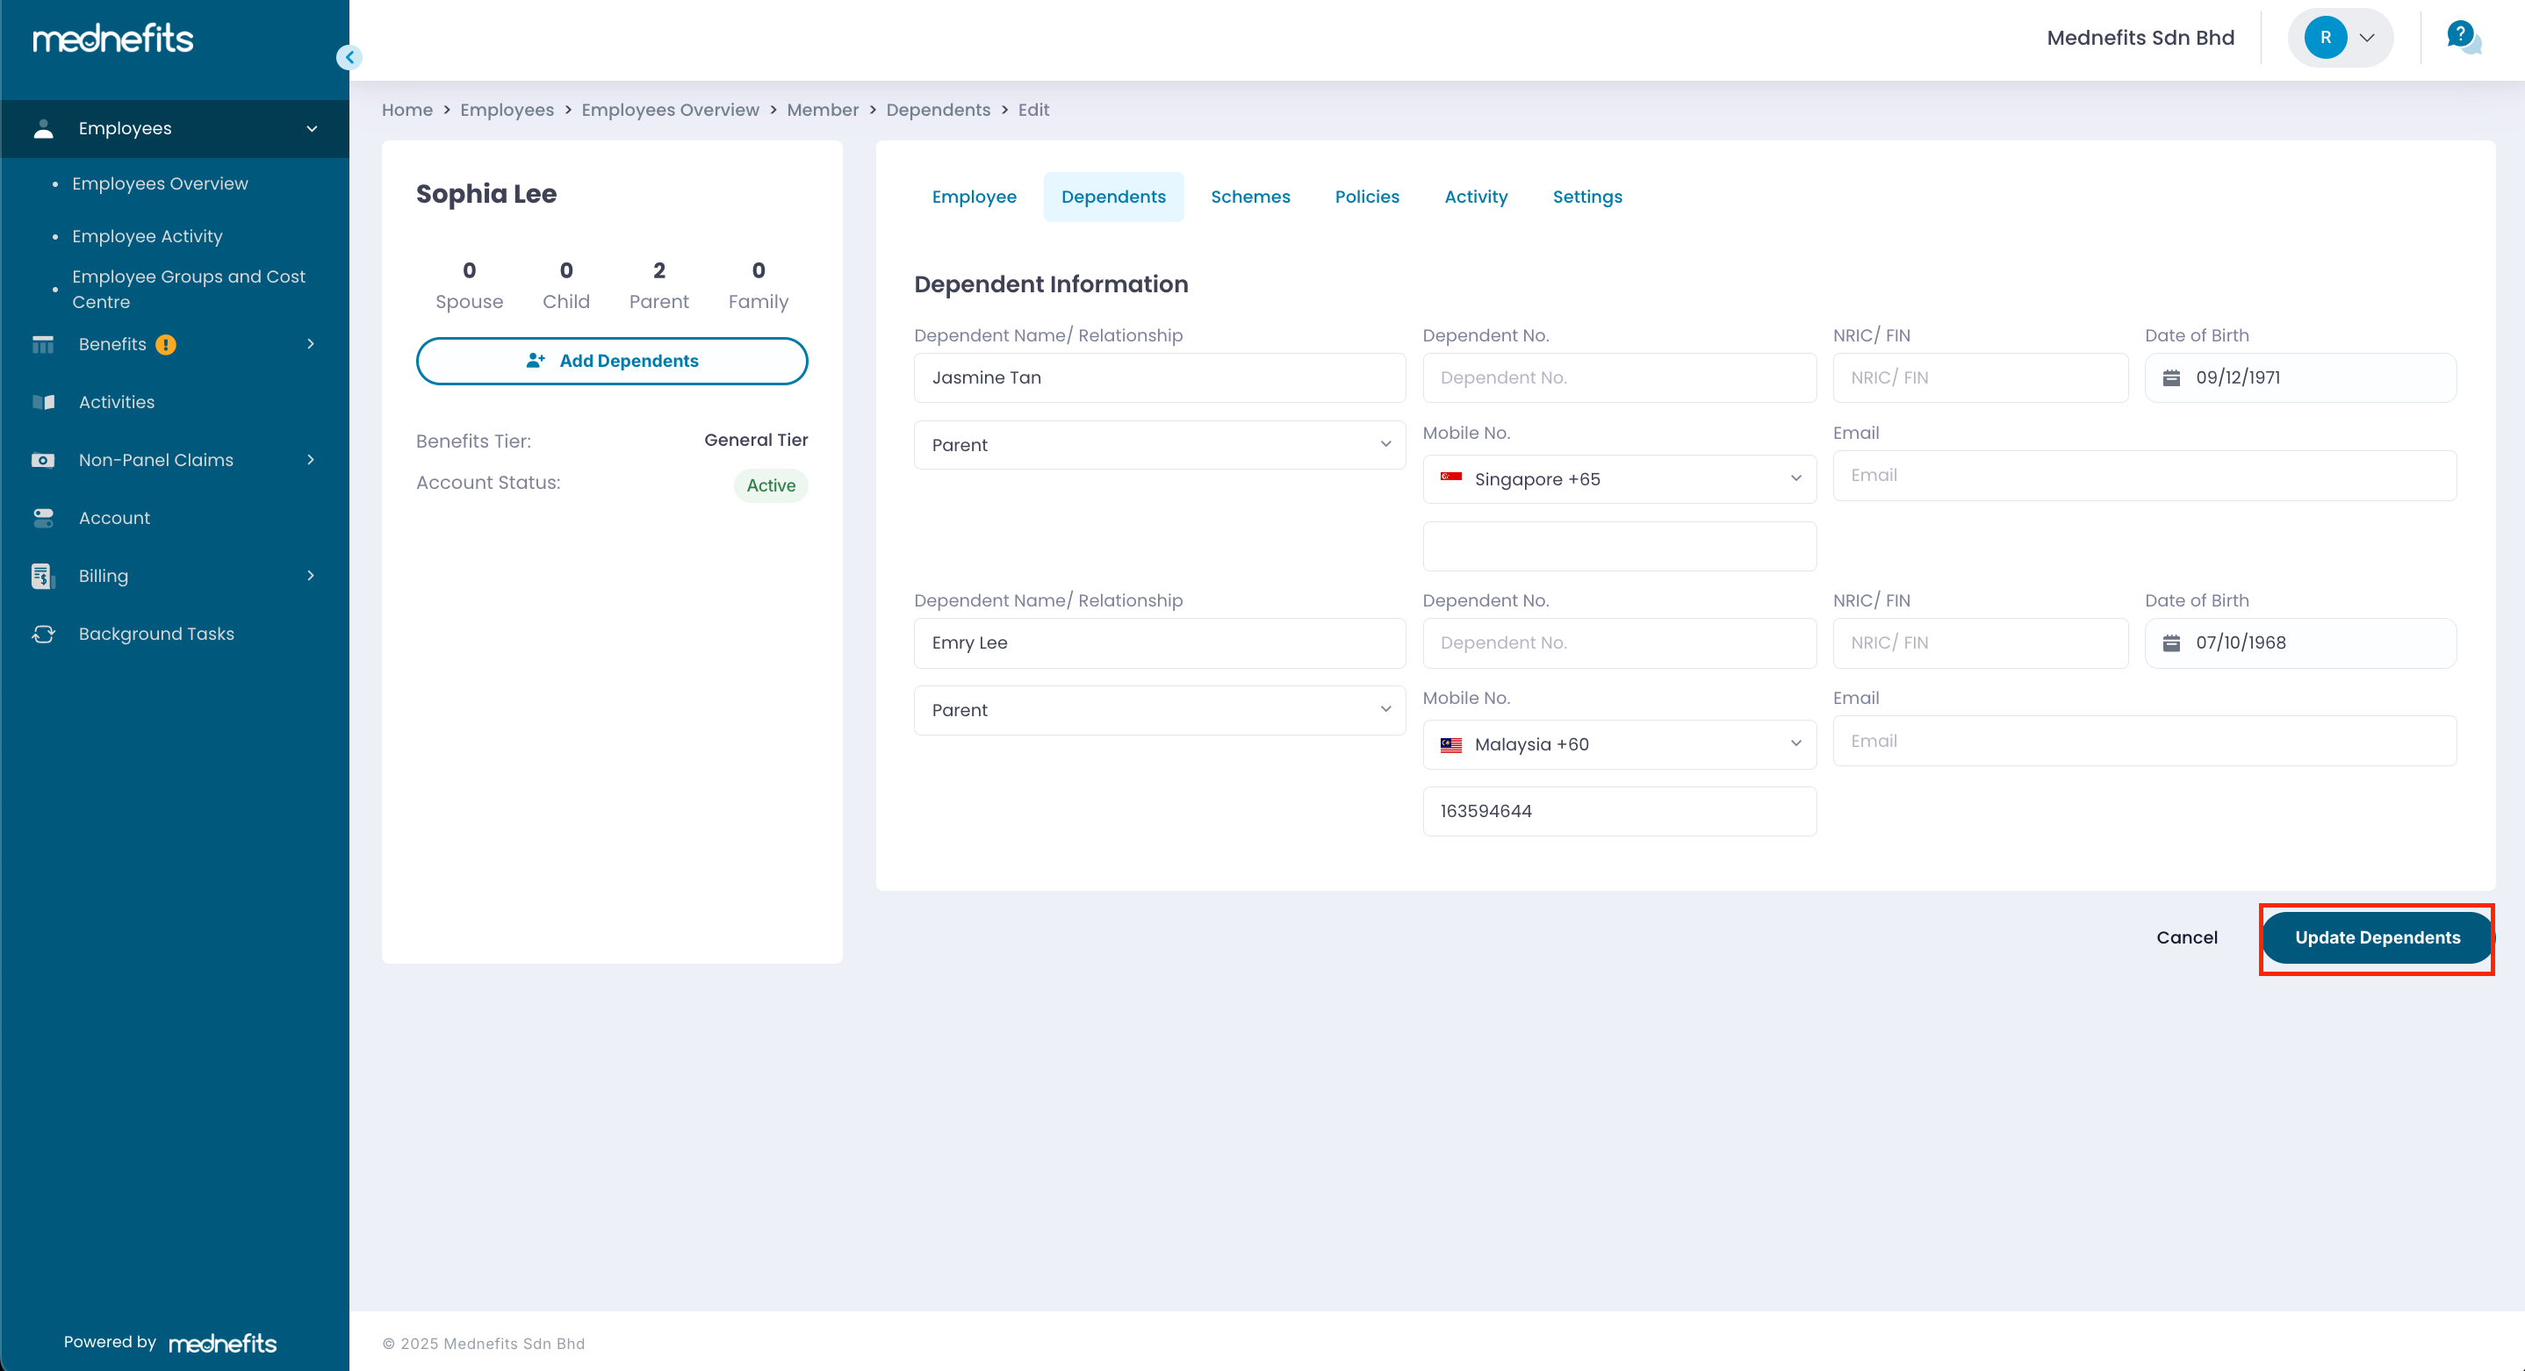Click the Background Tasks sync icon
Viewport: 2525px width, 1371px height.
pyautogui.click(x=43, y=634)
